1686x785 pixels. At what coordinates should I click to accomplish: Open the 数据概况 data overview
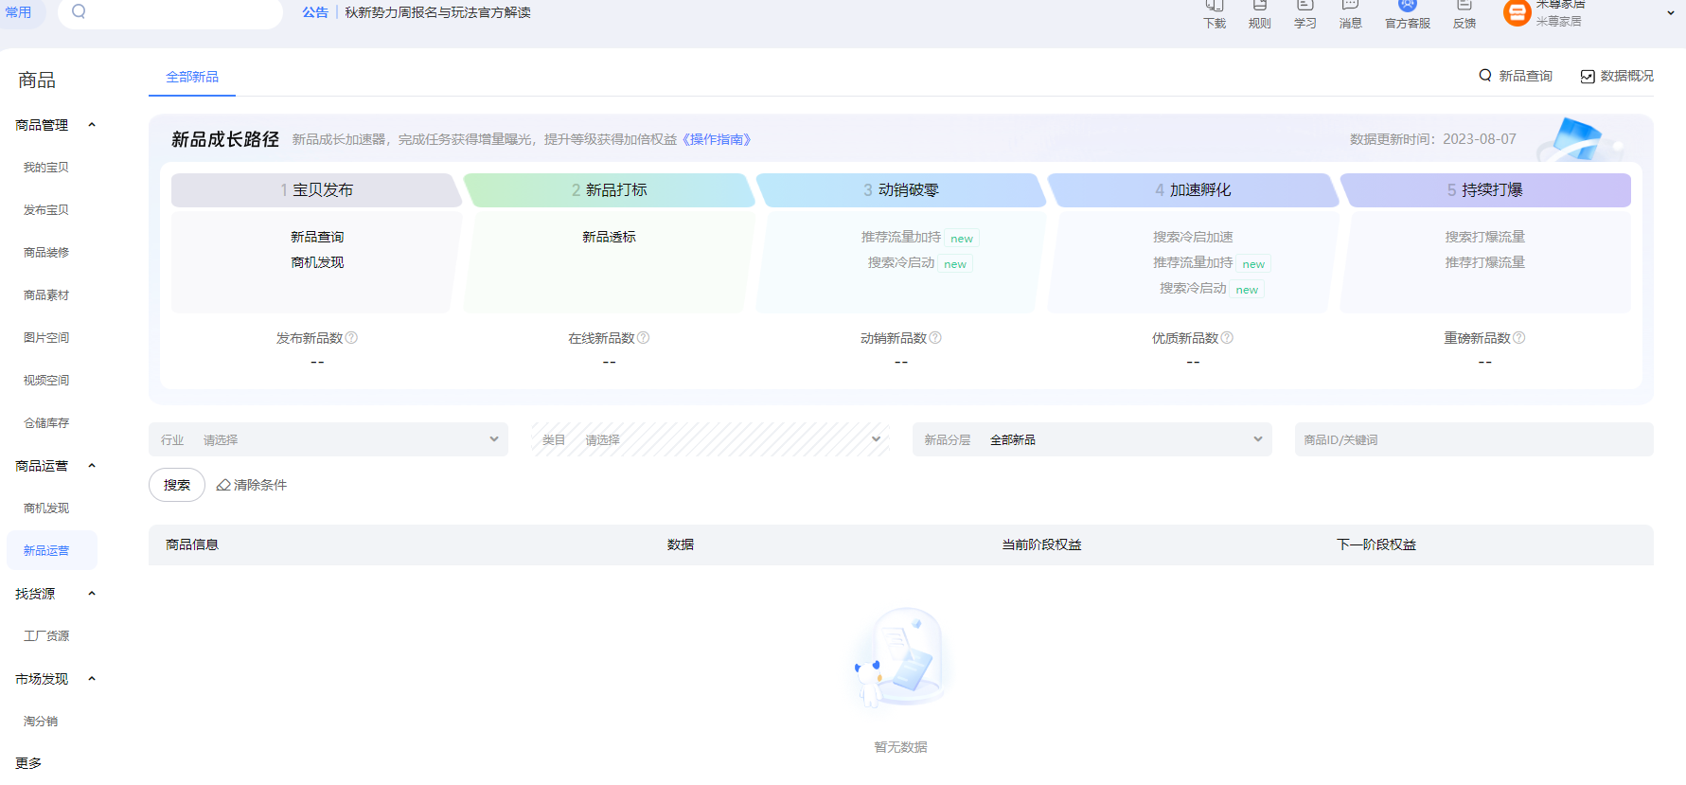pos(1617,76)
